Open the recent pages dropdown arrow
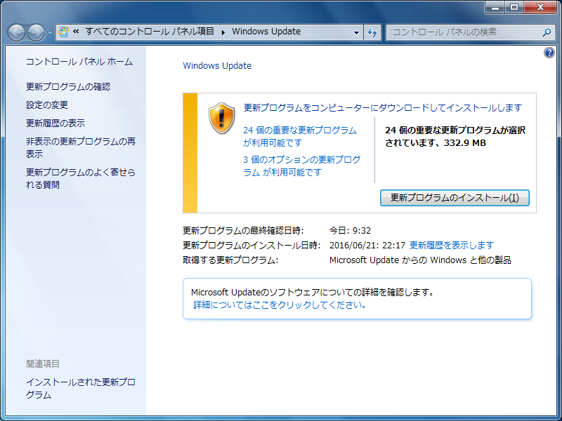Screen dimensions: 562x421 point(50,33)
